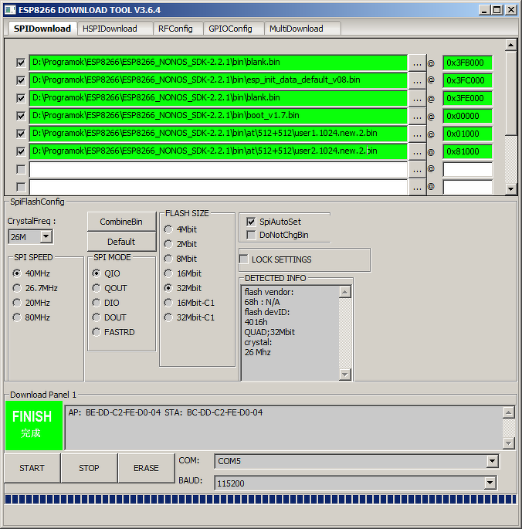This screenshot has height=529, width=522.
Task: Browse file for boot_v1.7.bin row
Action: tap(418, 117)
